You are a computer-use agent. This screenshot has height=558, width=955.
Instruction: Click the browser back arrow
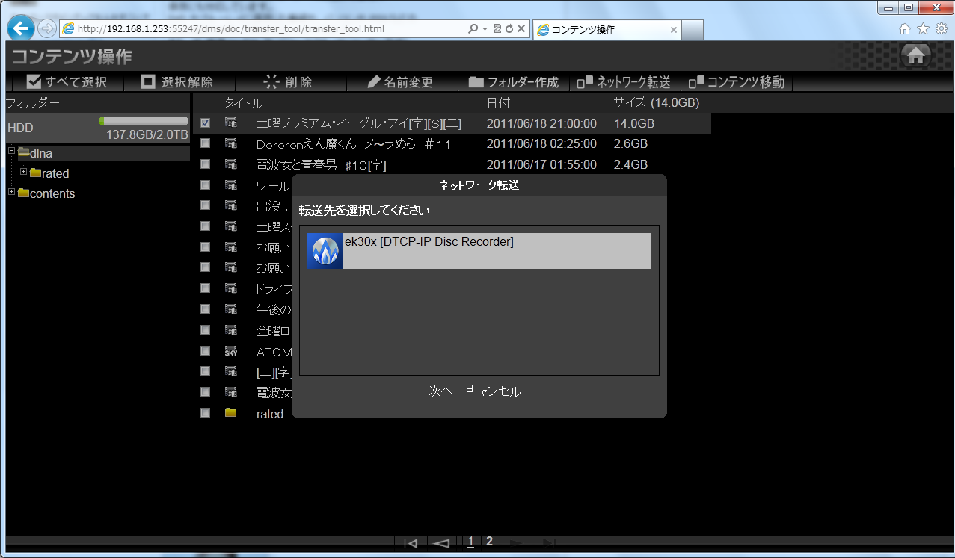(21, 28)
